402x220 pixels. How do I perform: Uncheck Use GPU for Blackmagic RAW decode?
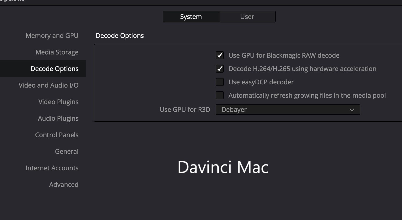[220, 55]
